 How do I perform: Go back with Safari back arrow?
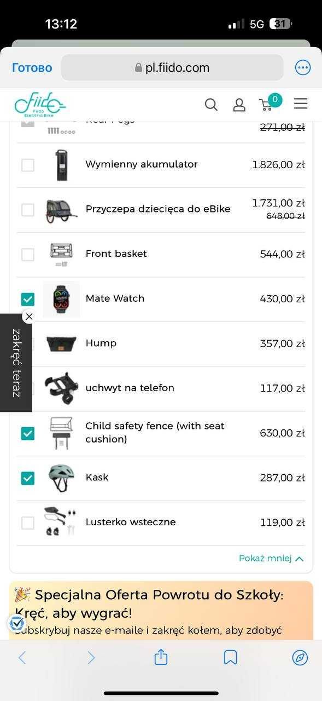pyautogui.click(x=22, y=657)
